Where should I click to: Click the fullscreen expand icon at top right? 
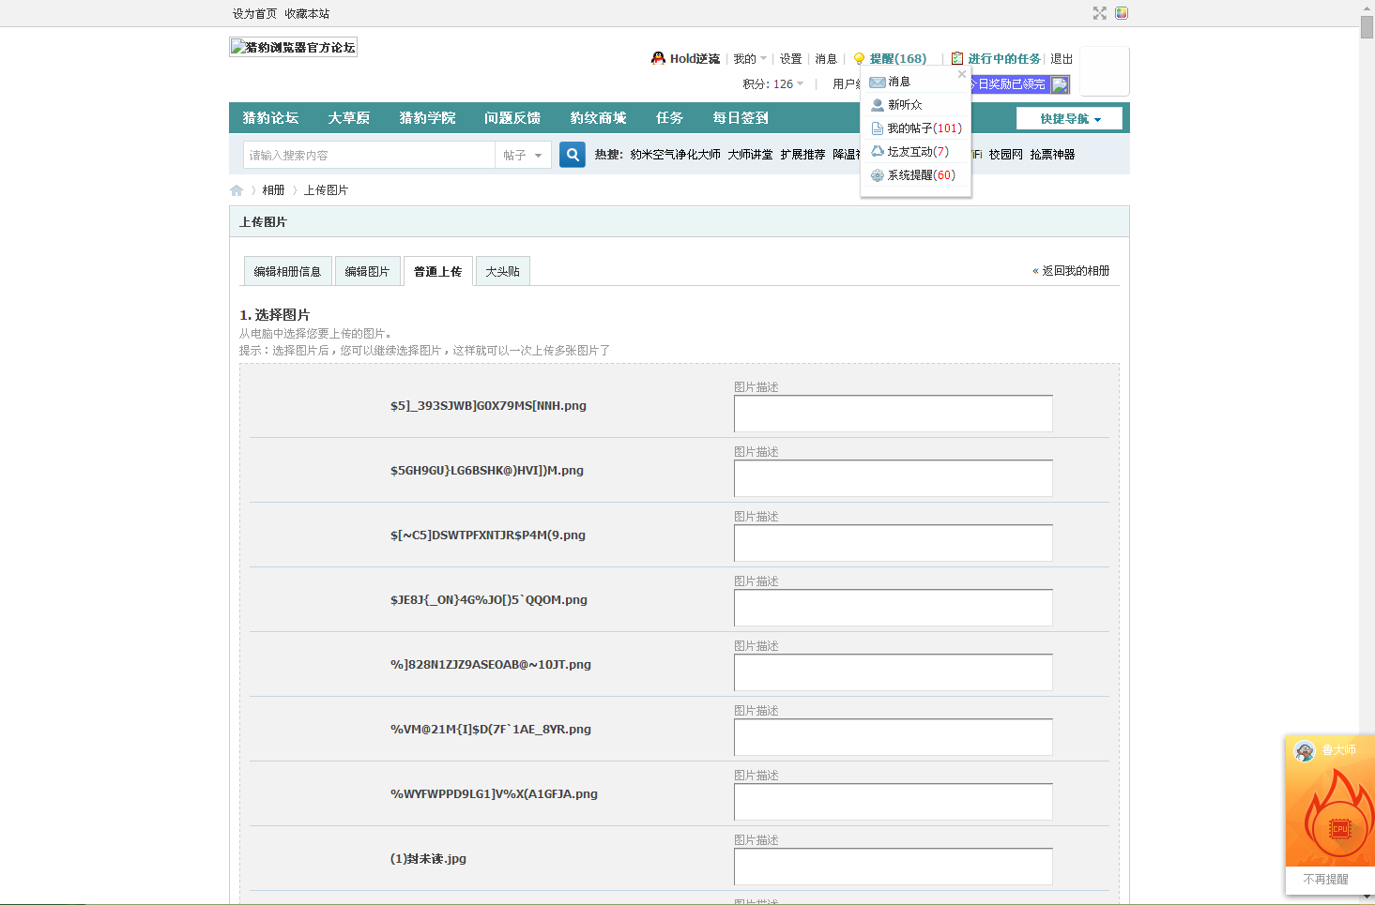point(1100,13)
